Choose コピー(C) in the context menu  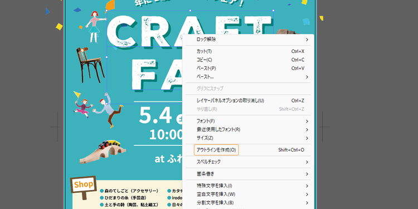click(248, 60)
